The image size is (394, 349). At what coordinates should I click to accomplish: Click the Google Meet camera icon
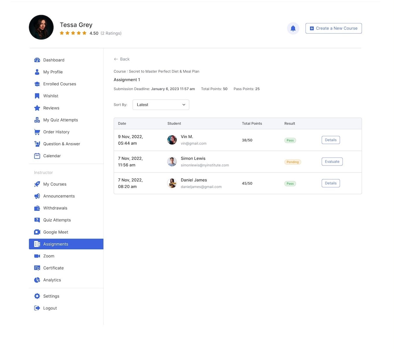click(x=37, y=232)
